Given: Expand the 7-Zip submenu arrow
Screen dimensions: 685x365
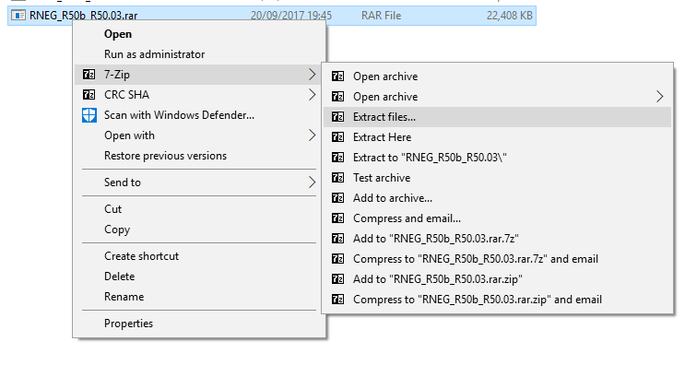Looking at the screenshot, I should point(312,75).
